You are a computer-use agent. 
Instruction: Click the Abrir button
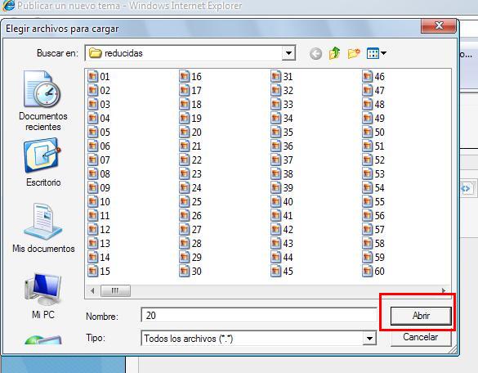point(421,316)
